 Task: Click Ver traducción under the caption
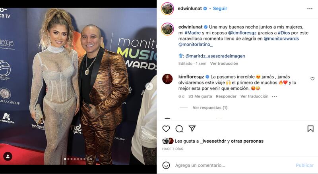pos(224,63)
